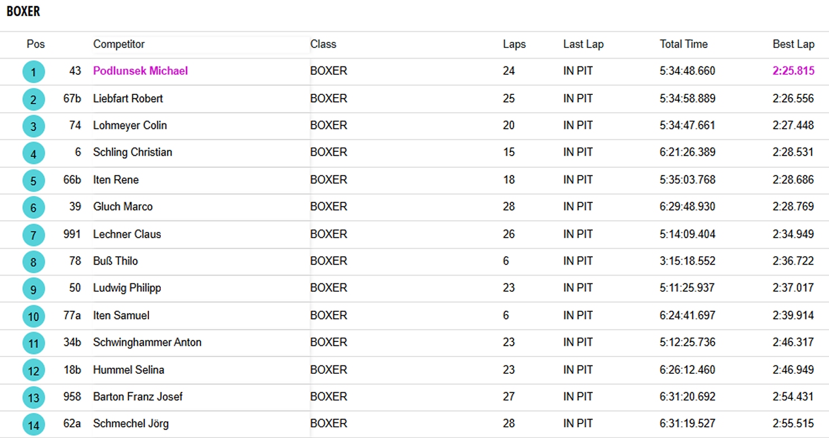
Task: Click the Pos column header
Action: click(36, 44)
